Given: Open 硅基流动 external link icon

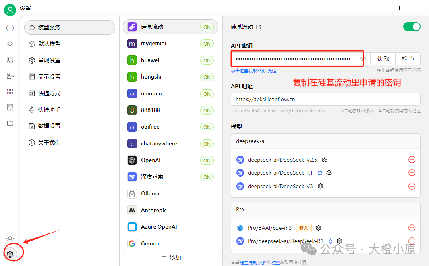Looking at the screenshot, I should [259, 27].
